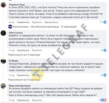The width and height of the screenshot is (109, 103).
Task: View edit history via Відредаговано
Action: tap(51, 22)
